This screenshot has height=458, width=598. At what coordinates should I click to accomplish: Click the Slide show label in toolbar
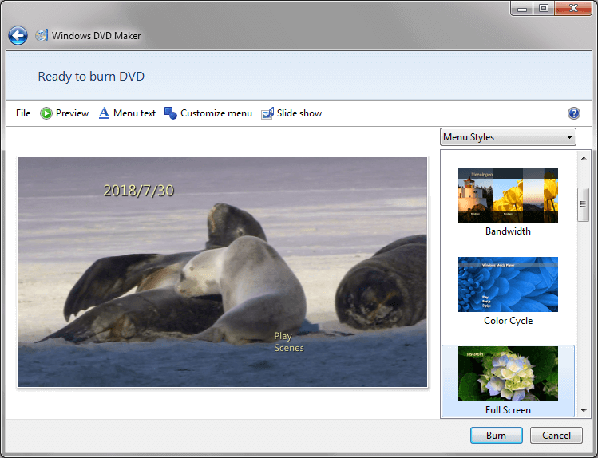(299, 113)
